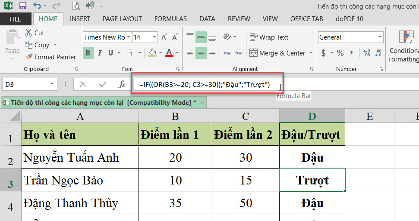Click the Copy button
This screenshot has height=221, width=419.
(38, 45)
